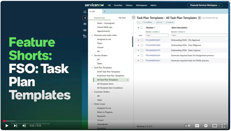Open All Task Plan Templates options menu
Screen dimensions: 231x131
coord(127,80)
